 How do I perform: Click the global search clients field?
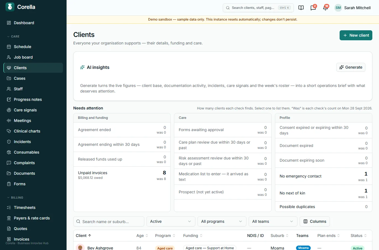(258, 8)
